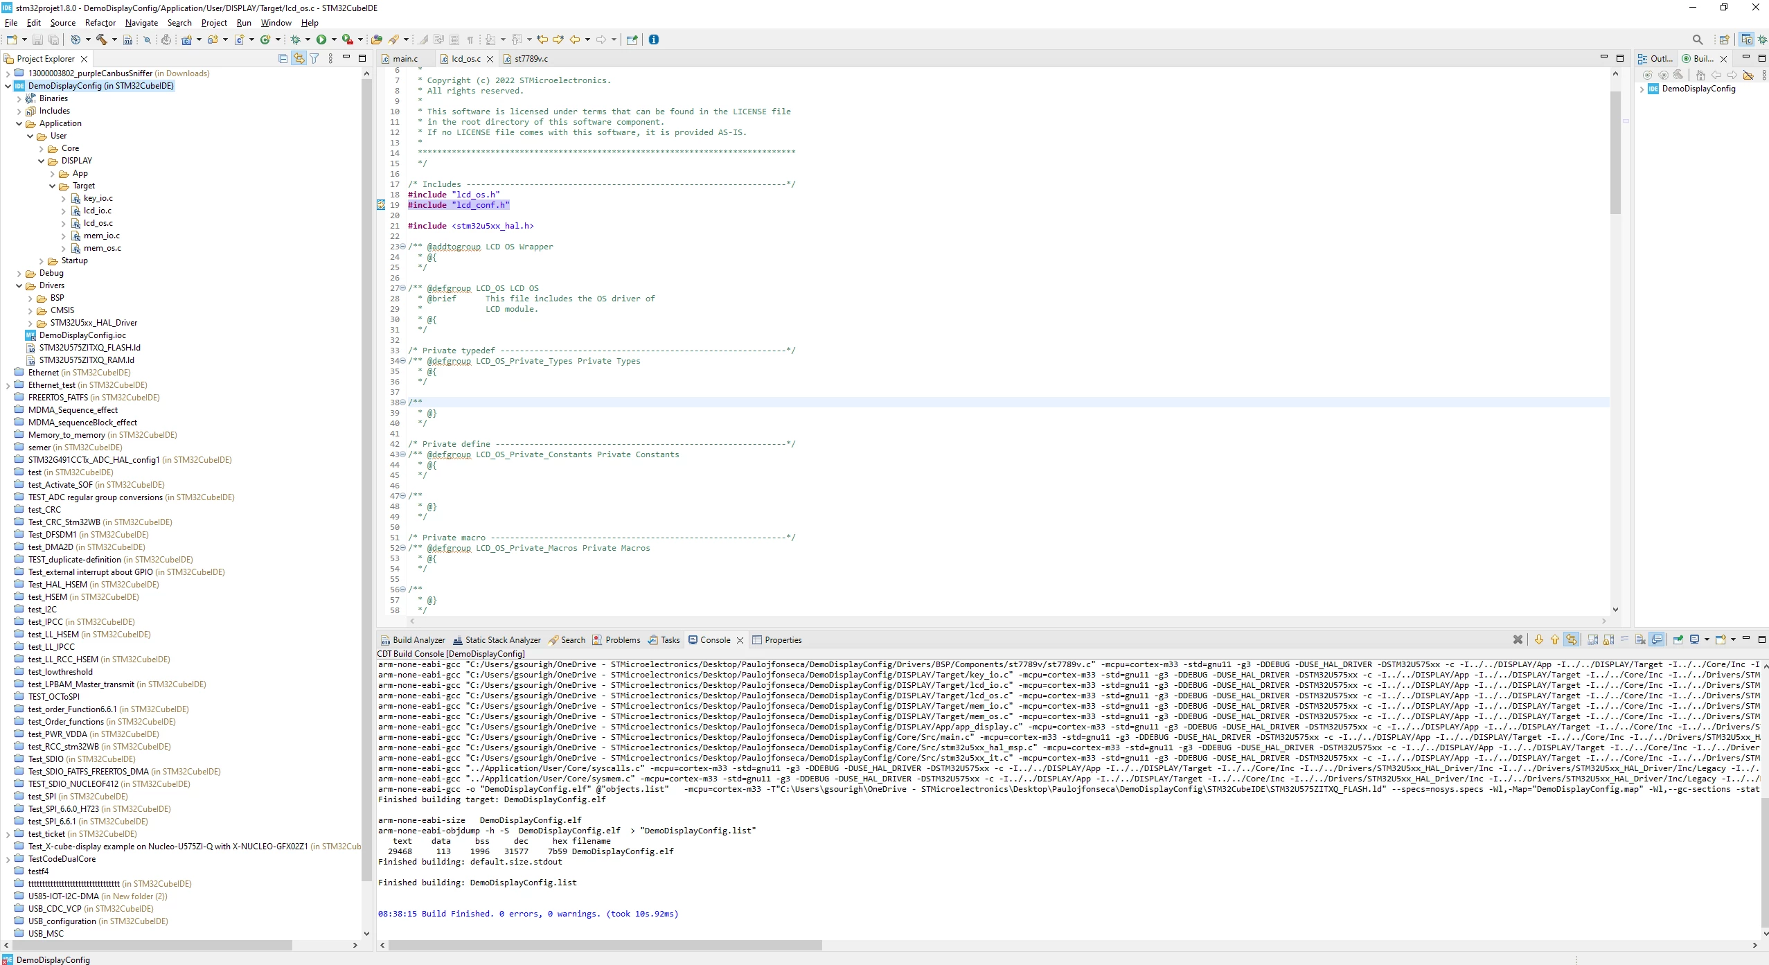Click the New file toolbar icon
This screenshot has width=1769, height=965.
[12, 39]
